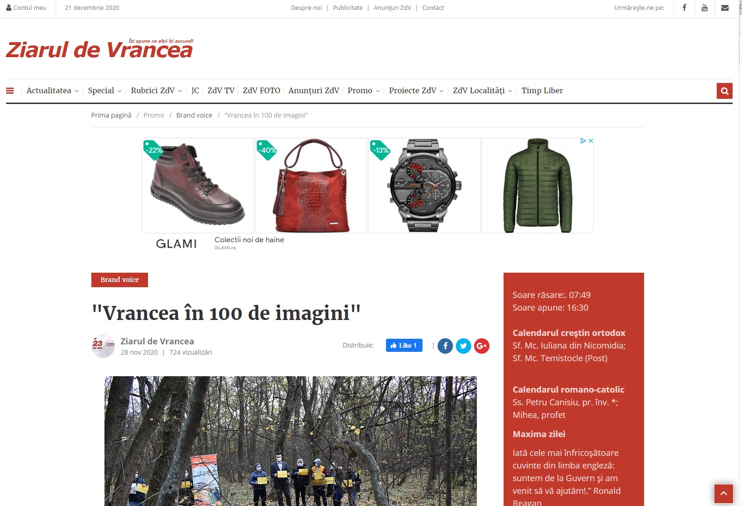
Task: Click the red search magnifier button
Action: coord(724,91)
